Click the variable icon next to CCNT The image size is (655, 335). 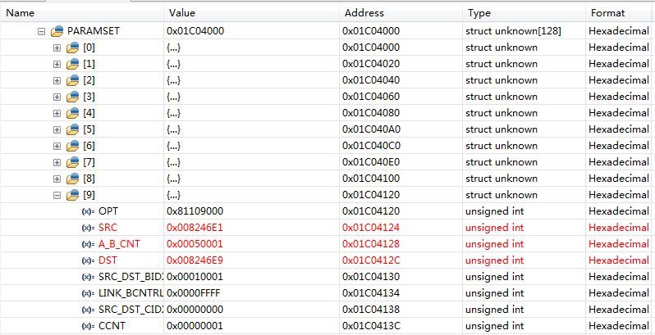88,326
